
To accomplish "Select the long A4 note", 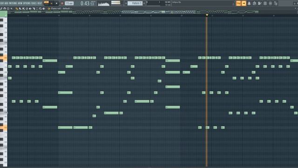I will (x=173, y=87).
